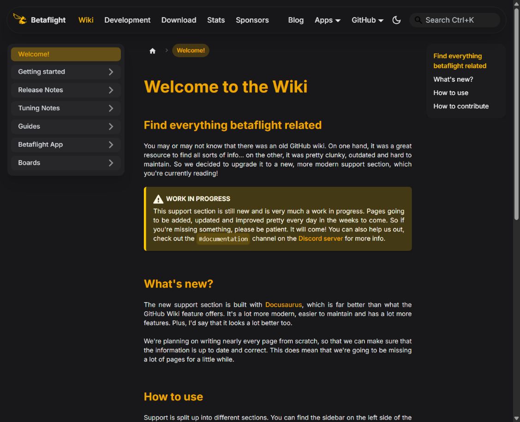Open Guides in the sidebar

click(66, 127)
